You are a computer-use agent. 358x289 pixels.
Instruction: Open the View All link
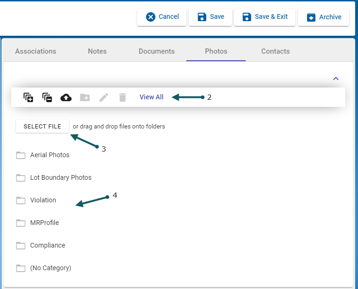[151, 97]
